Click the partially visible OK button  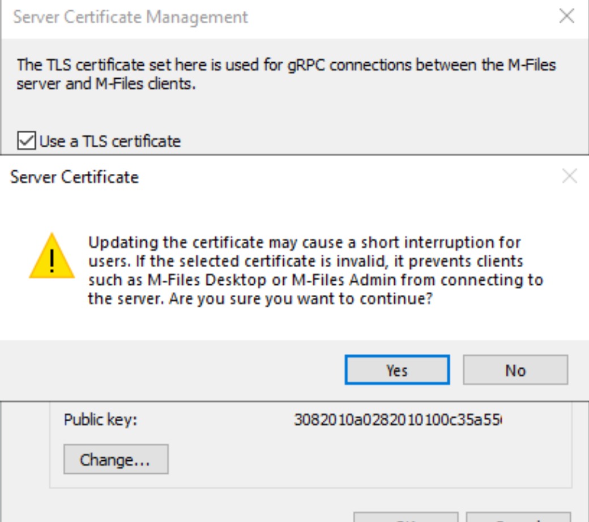click(x=406, y=517)
